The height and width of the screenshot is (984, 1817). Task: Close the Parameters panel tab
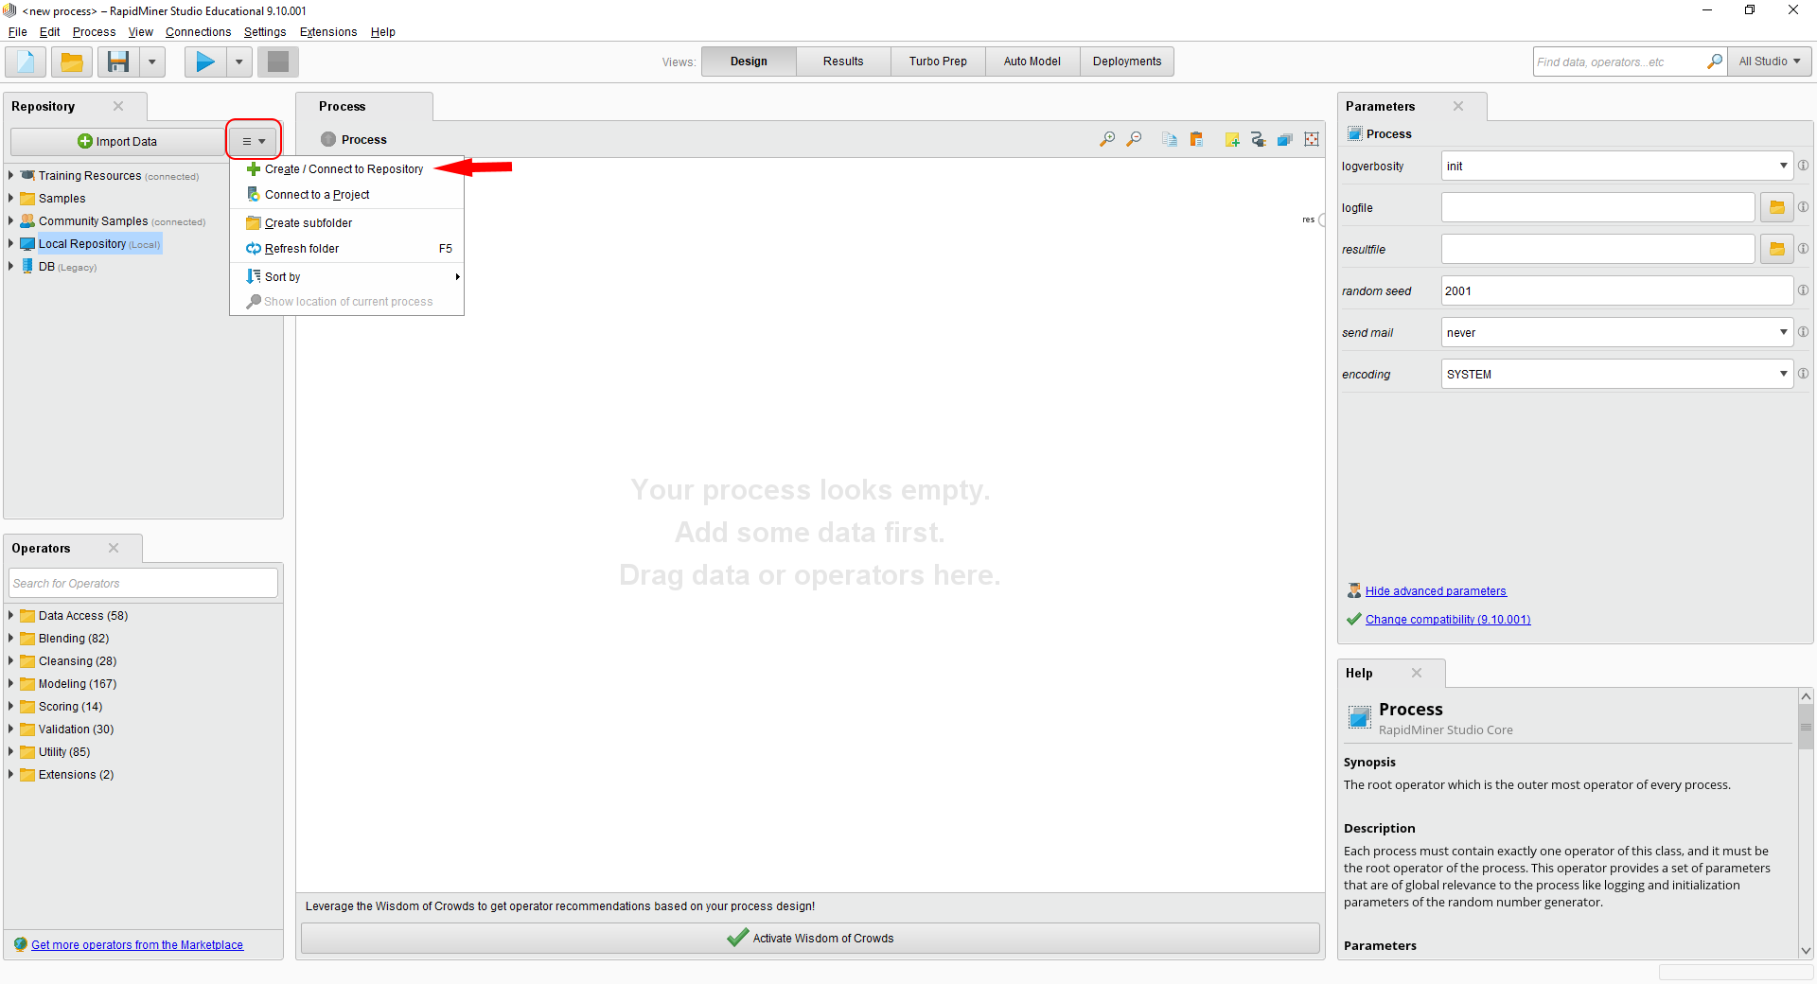(1458, 106)
